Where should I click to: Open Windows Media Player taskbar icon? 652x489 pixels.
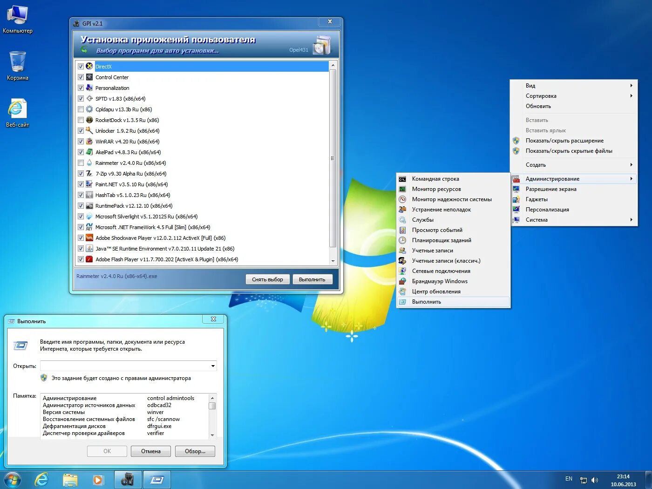[98, 480]
